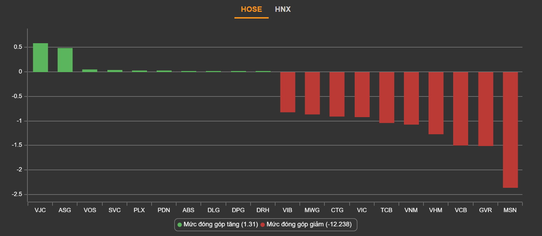This screenshot has height=236, width=542.
Task: Click the red VNM bar
Action: click(x=411, y=98)
